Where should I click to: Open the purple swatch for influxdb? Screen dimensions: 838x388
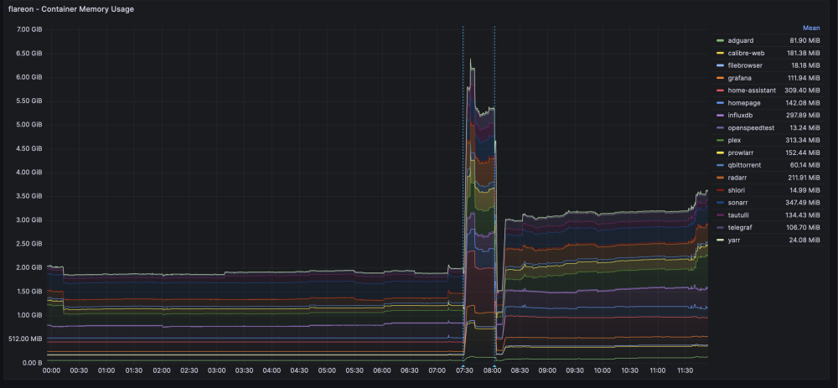(x=720, y=116)
